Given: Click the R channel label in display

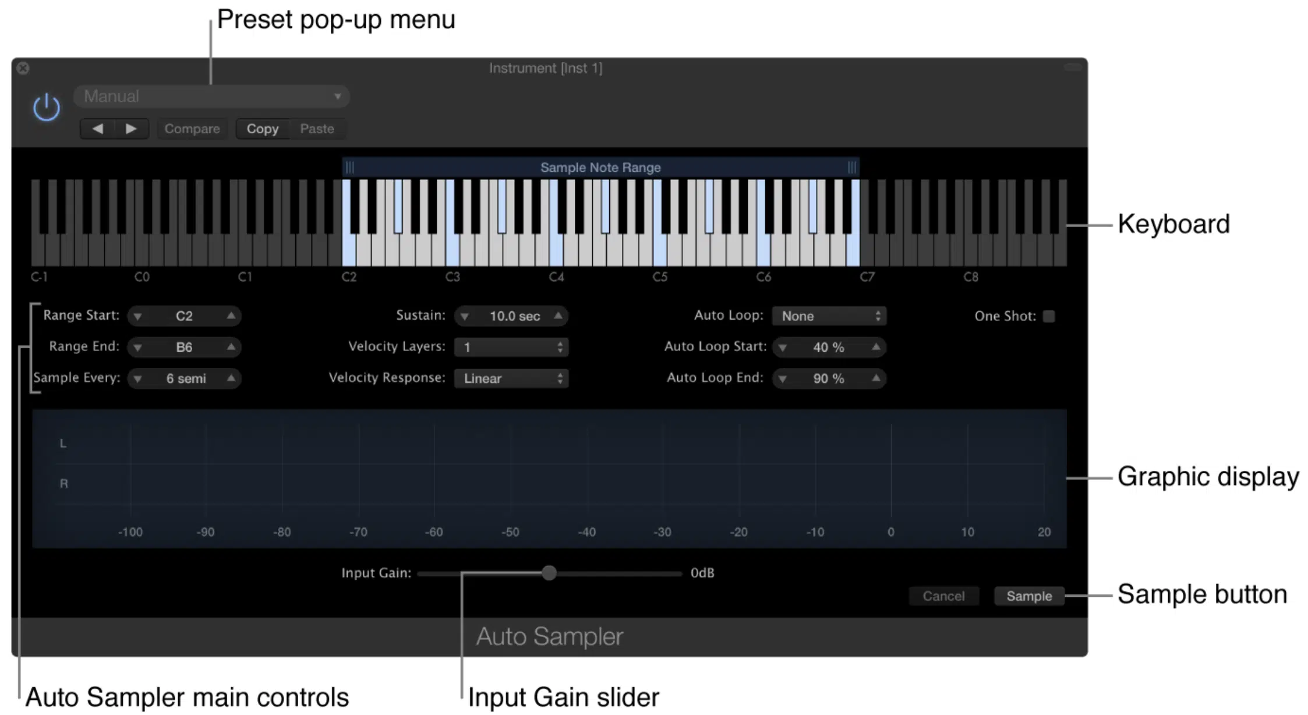Looking at the screenshot, I should click(x=64, y=484).
